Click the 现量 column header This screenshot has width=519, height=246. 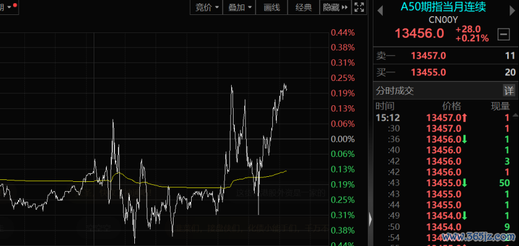coord(500,106)
